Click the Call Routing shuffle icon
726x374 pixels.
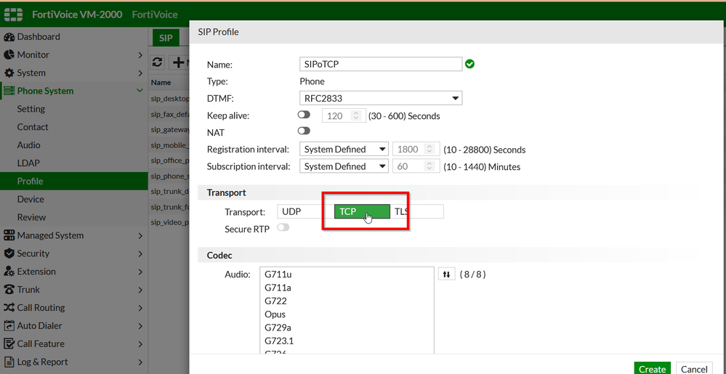(x=9, y=307)
